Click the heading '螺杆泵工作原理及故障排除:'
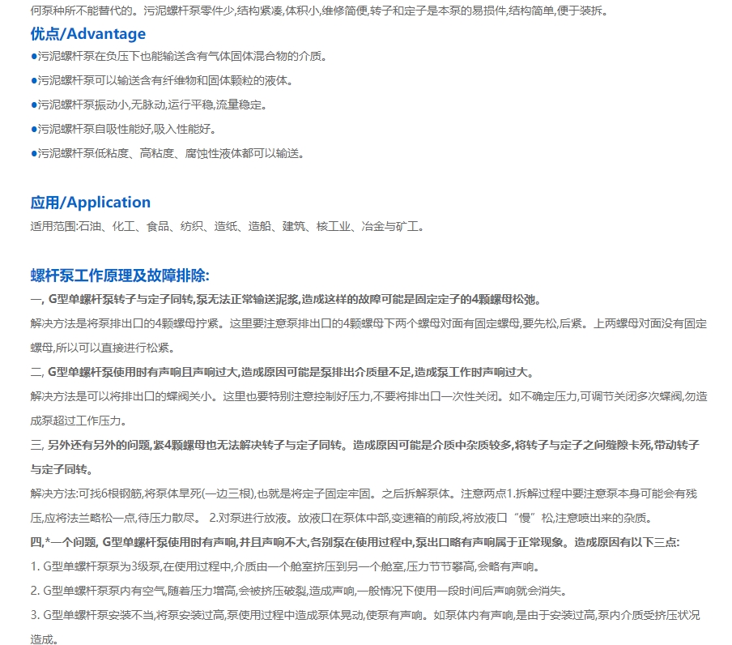The height and width of the screenshot is (645, 732). click(120, 276)
